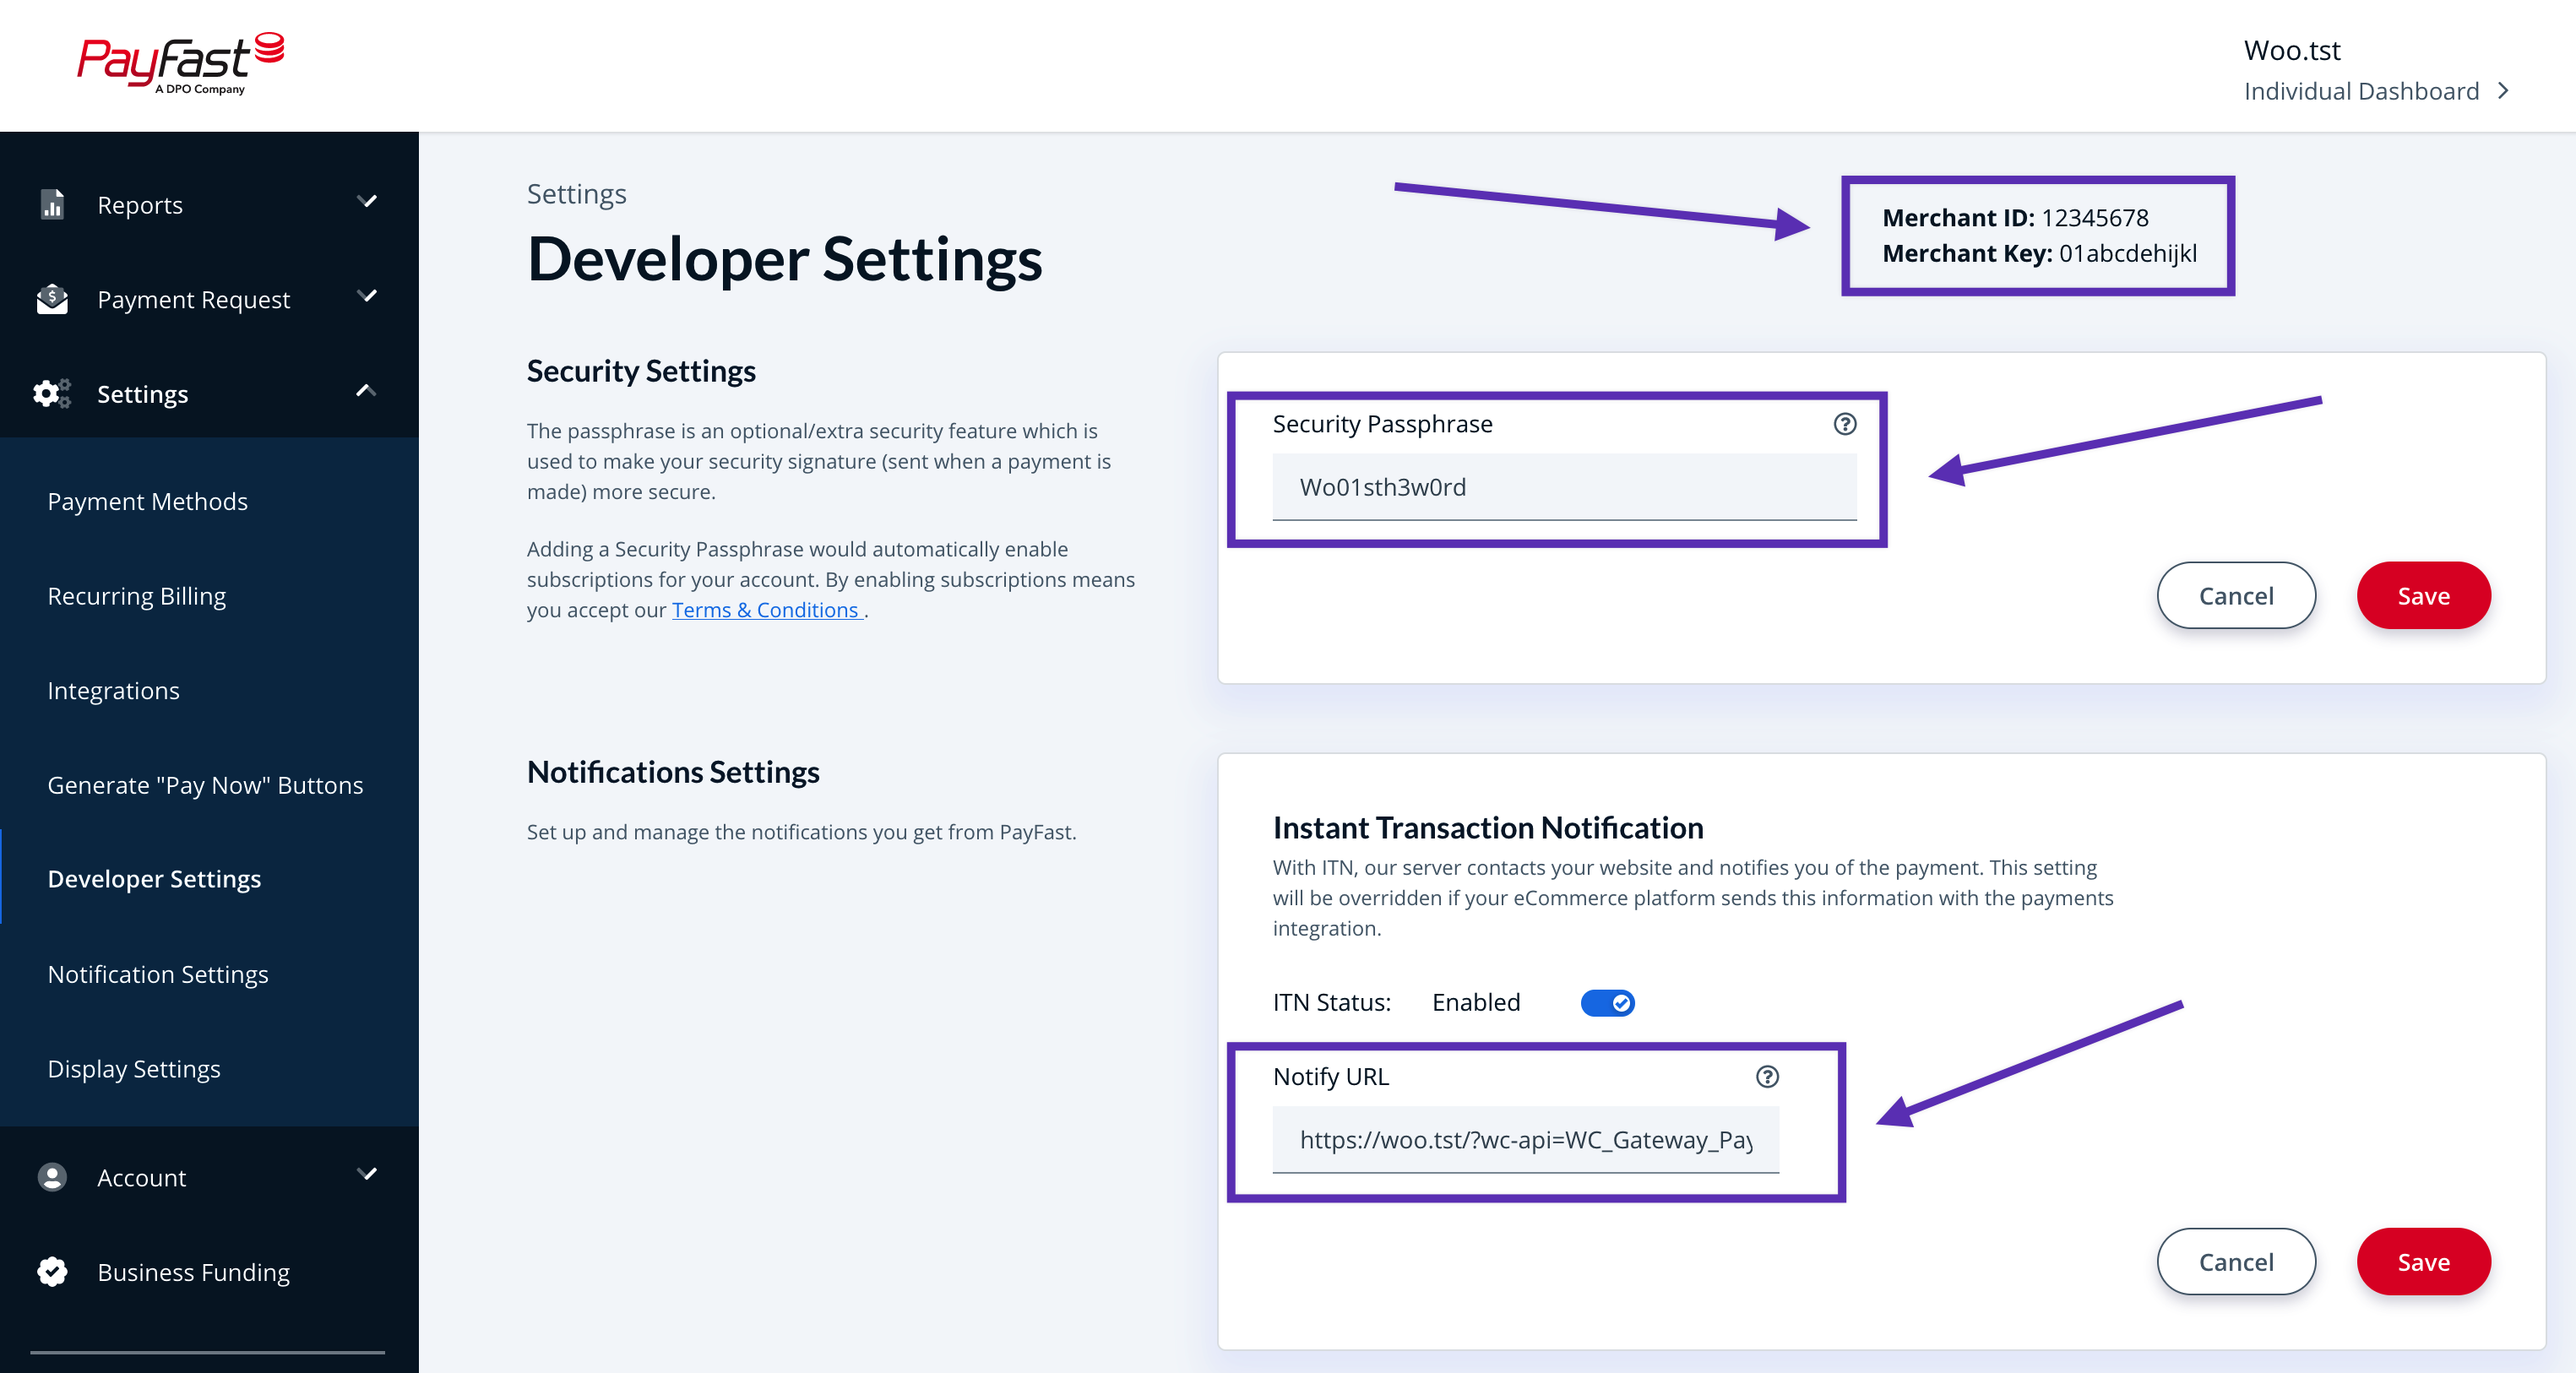Screen dimensions: 2576x1373
Task: Click the Reports chart icon
Action: click(52, 204)
